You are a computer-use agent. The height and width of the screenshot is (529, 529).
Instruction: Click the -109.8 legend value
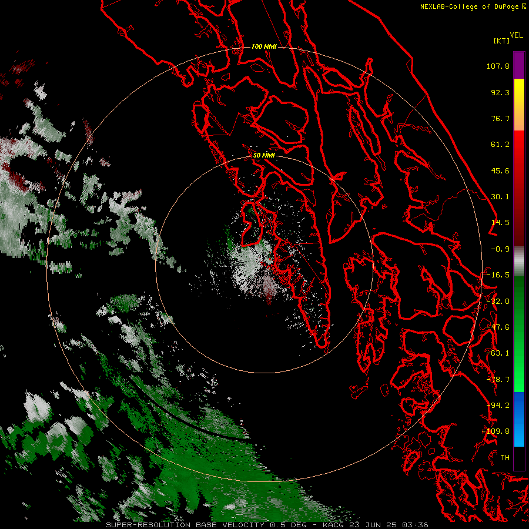(496, 431)
